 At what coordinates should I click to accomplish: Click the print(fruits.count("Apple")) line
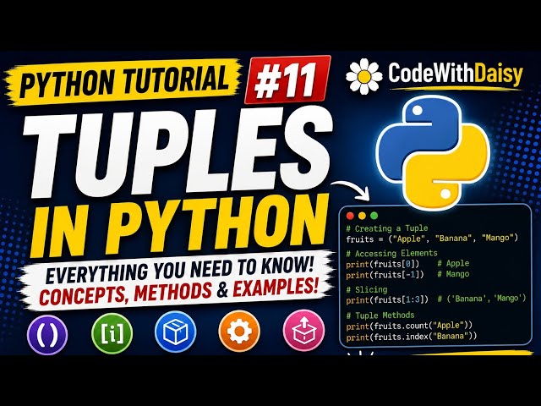pos(409,326)
